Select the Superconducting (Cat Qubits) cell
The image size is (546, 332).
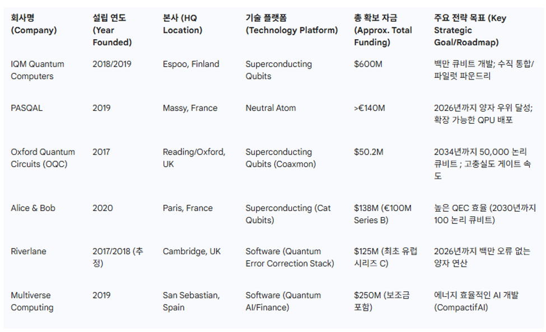[288, 214]
